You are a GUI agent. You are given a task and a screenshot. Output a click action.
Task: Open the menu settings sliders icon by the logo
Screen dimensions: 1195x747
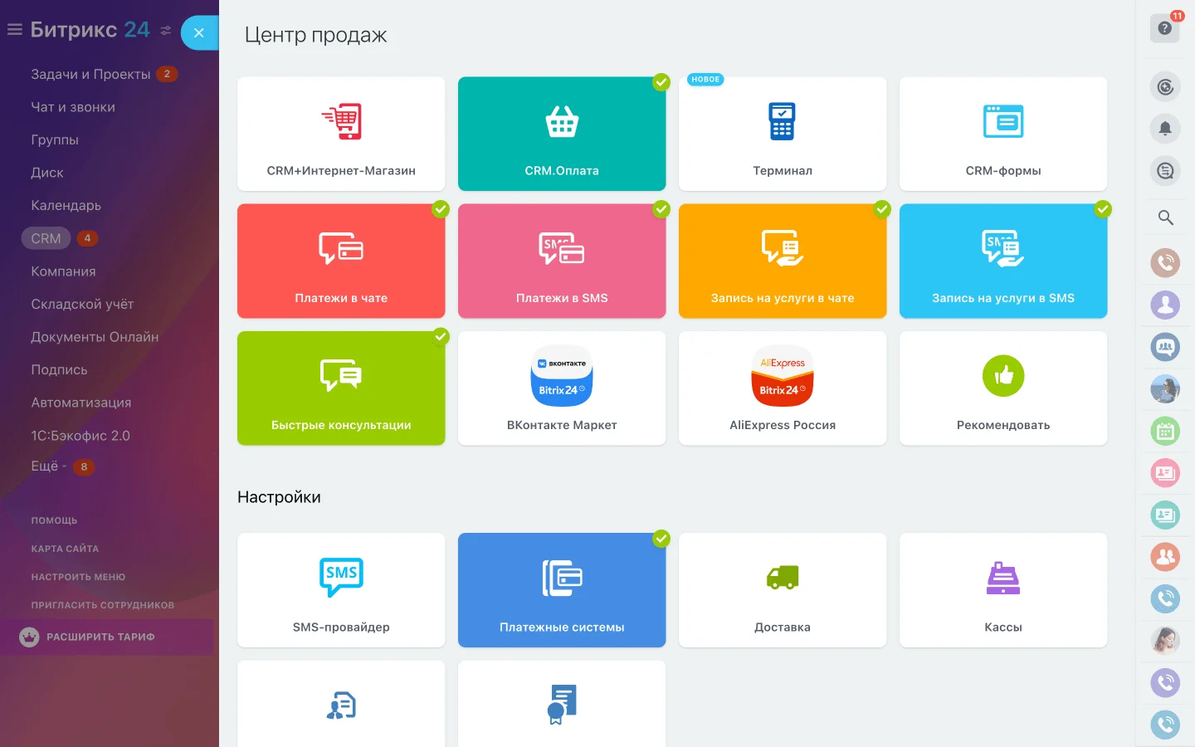point(166,31)
